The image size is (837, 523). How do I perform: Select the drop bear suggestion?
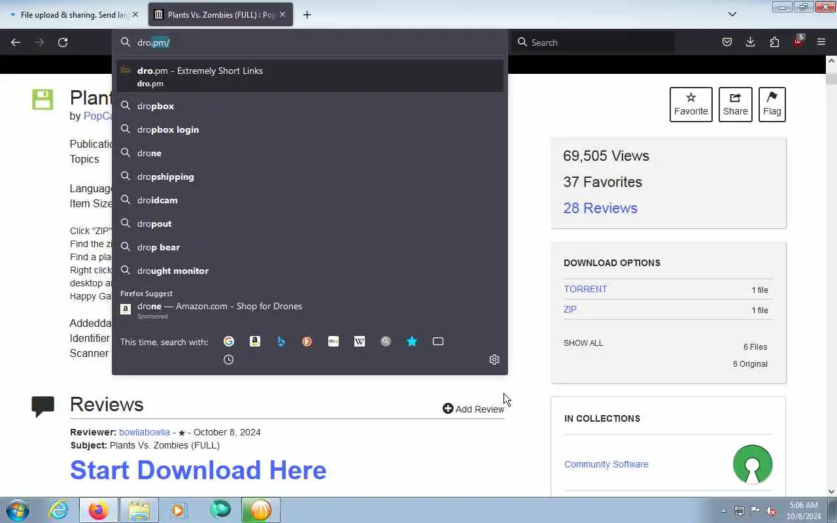(310, 247)
